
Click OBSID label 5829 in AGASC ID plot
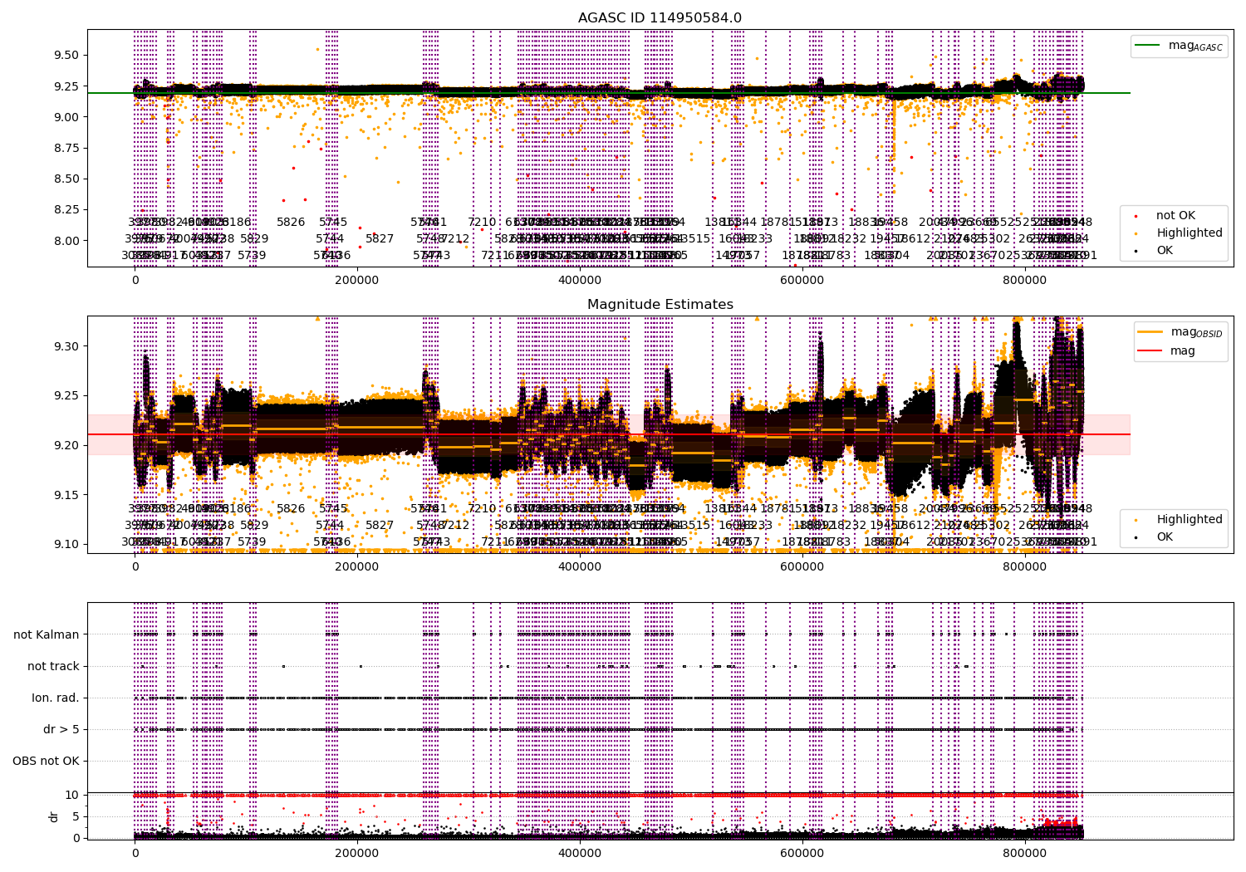(x=254, y=238)
